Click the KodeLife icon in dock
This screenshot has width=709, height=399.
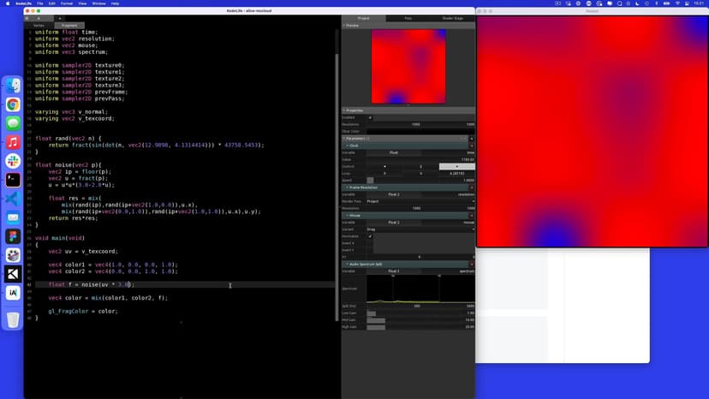(x=13, y=274)
